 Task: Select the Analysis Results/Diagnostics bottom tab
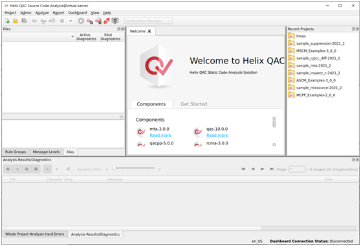[x=95, y=234]
